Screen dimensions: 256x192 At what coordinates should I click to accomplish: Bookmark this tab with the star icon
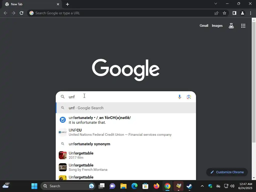pyautogui.click(x=224, y=13)
